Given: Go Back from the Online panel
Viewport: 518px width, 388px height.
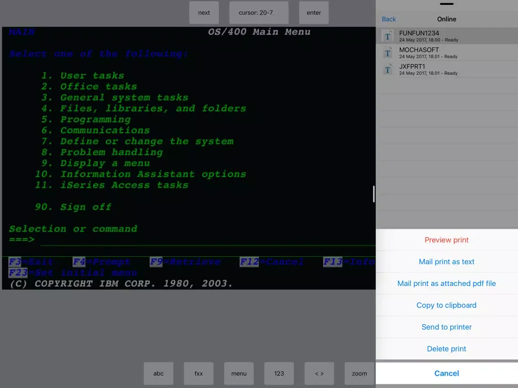Looking at the screenshot, I should click(388, 19).
